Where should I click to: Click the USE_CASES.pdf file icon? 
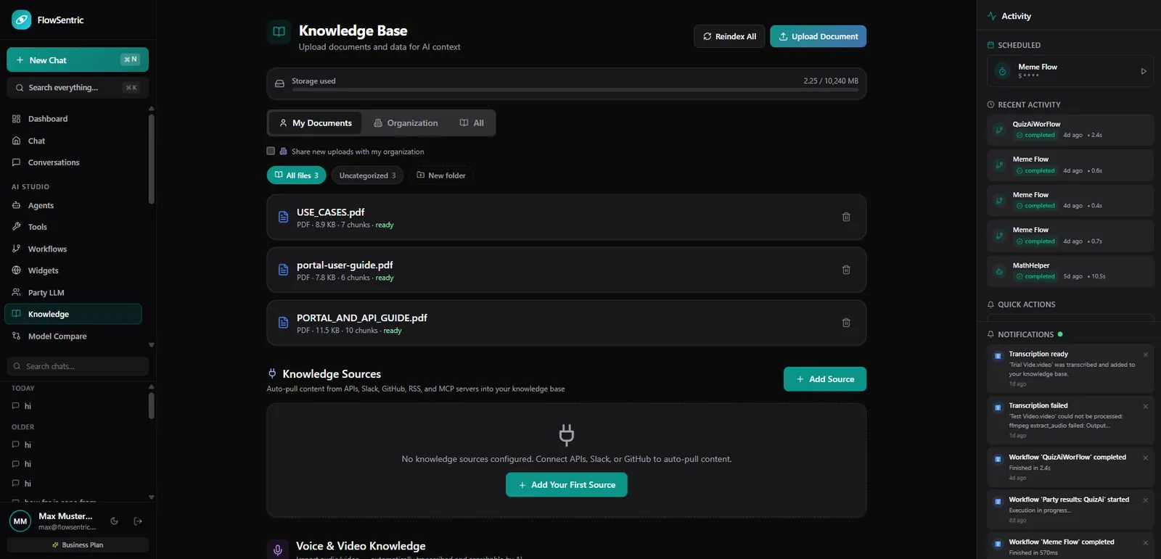click(x=284, y=217)
